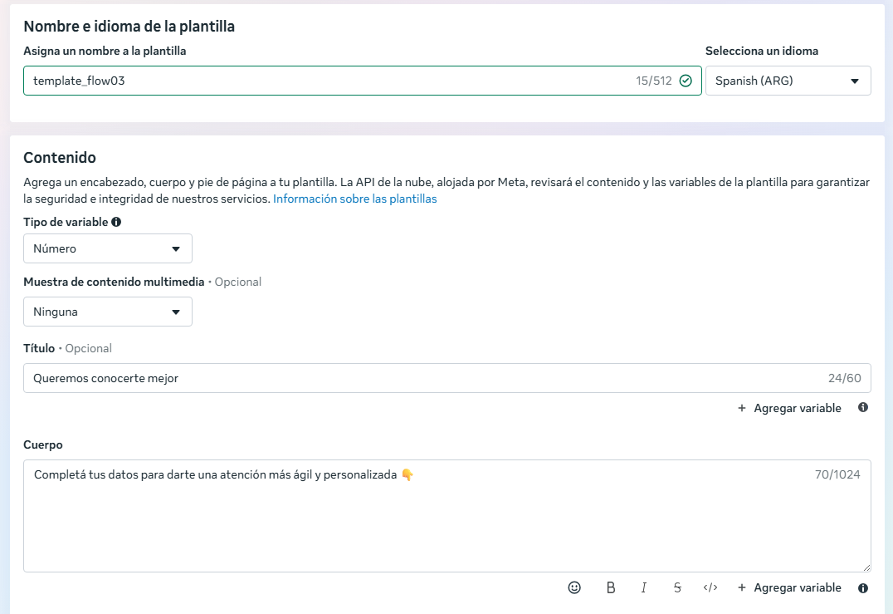Click info icon beside title Agregar variable
This screenshot has width=893, height=614.
pos(863,407)
